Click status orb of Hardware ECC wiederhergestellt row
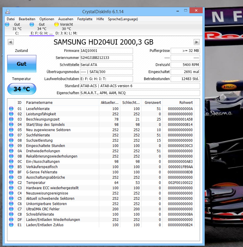243x247 pixels. [11, 188]
